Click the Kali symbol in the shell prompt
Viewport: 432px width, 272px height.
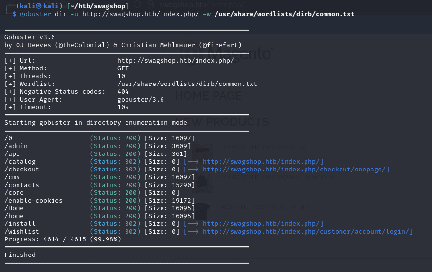[39, 6]
